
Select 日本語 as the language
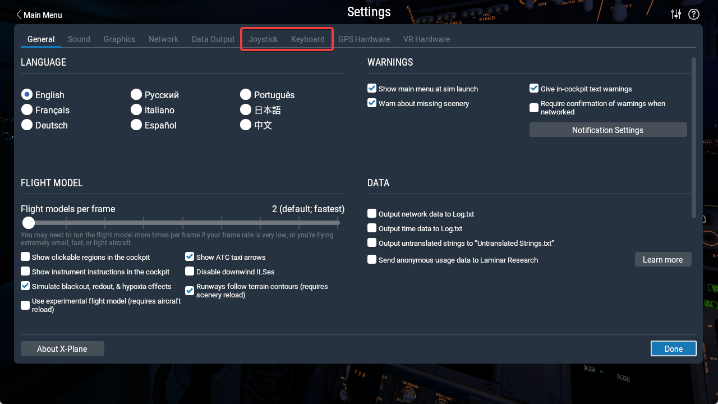coord(245,109)
